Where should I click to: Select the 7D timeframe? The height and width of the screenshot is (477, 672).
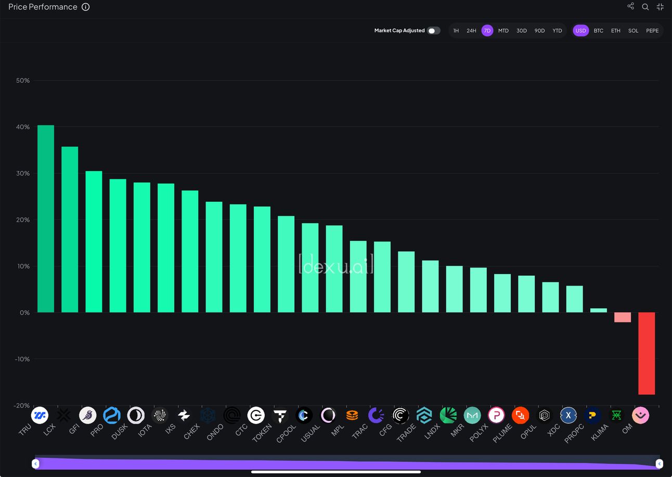click(x=487, y=31)
